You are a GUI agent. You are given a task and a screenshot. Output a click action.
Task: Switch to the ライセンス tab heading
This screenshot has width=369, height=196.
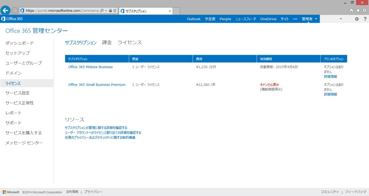pos(130,42)
